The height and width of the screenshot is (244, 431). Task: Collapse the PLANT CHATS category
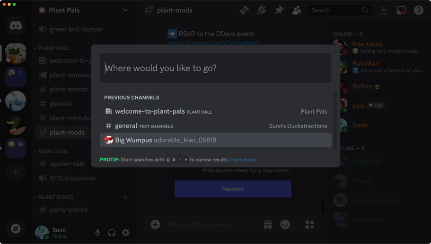coord(55,197)
